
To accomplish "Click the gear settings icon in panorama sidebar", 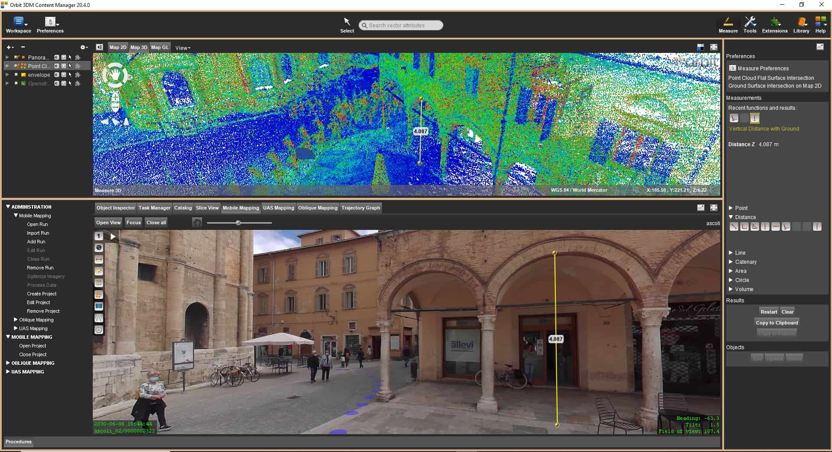I will pyautogui.click(x=99, y=330).
